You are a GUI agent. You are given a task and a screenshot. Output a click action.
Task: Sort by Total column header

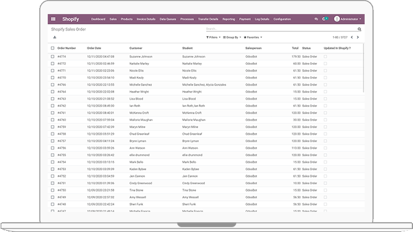tap(295, 48)
